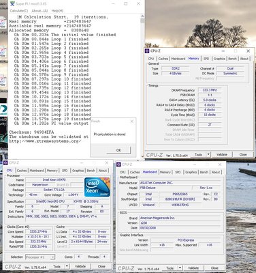Click the Core Voltage value 1.064 V
Screen dimensions: 256x273
pyautogui.click(x=73, y=195)
